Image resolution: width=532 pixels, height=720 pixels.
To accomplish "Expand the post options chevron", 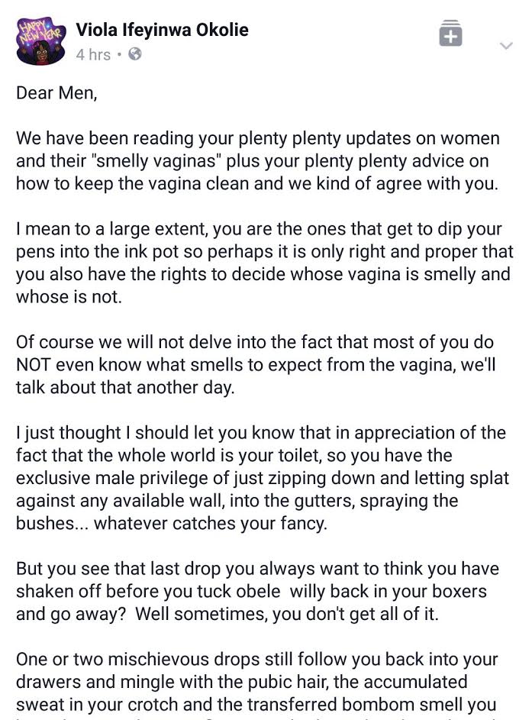I will pos(506,46).
